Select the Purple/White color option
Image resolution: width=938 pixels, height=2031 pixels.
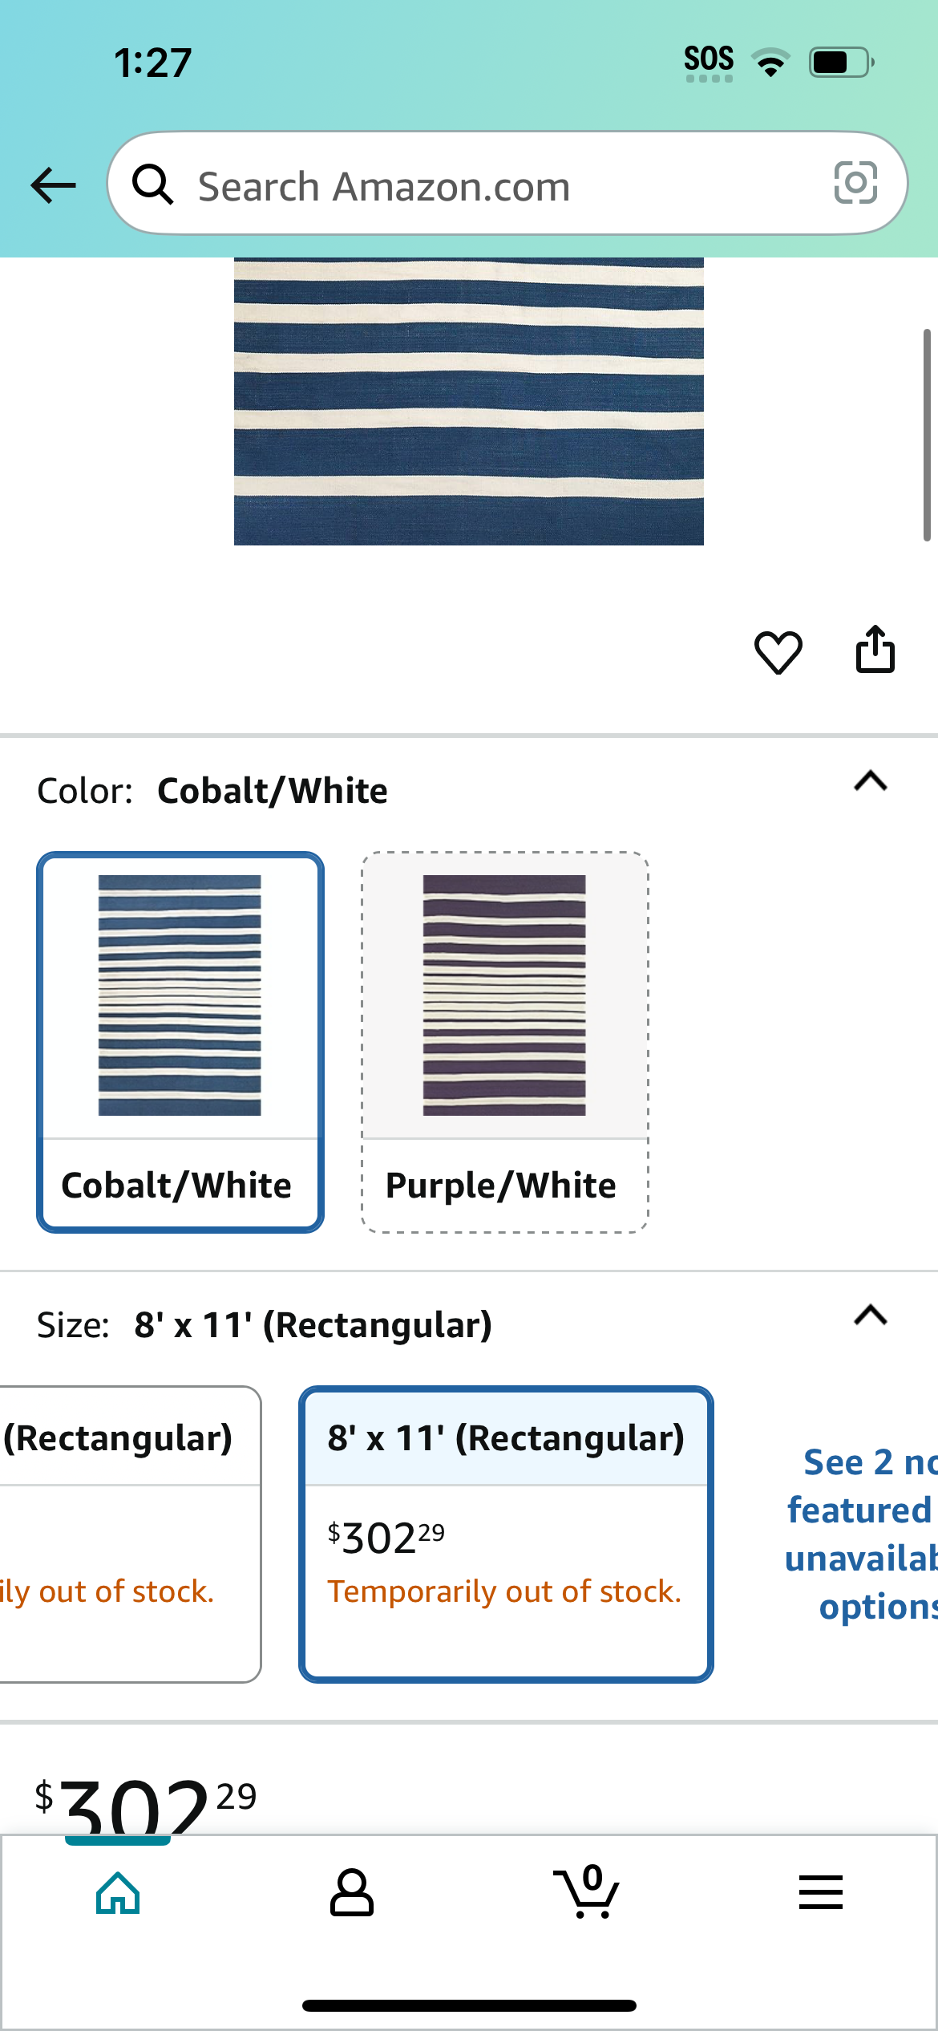pos(505,1042)
